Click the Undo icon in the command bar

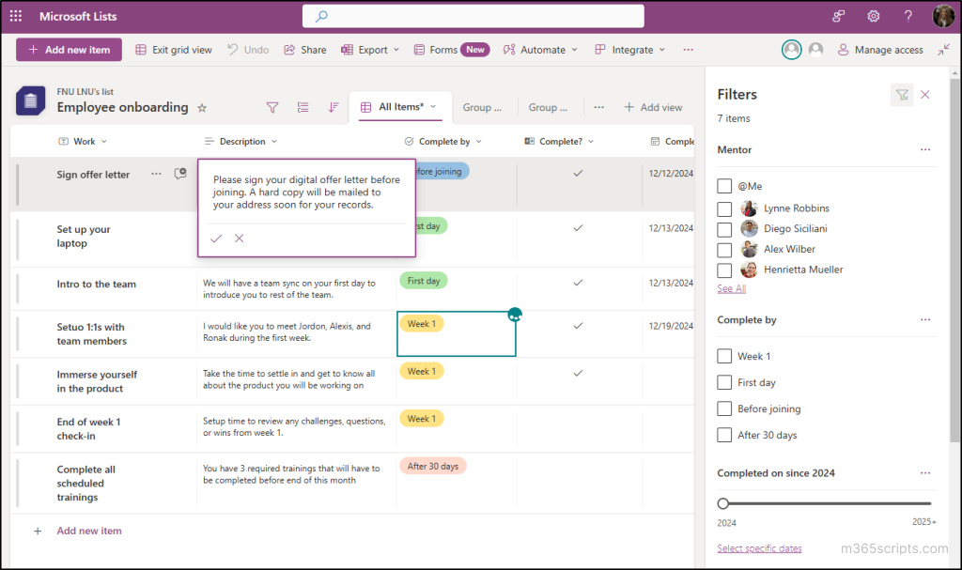tap(247, 49)
